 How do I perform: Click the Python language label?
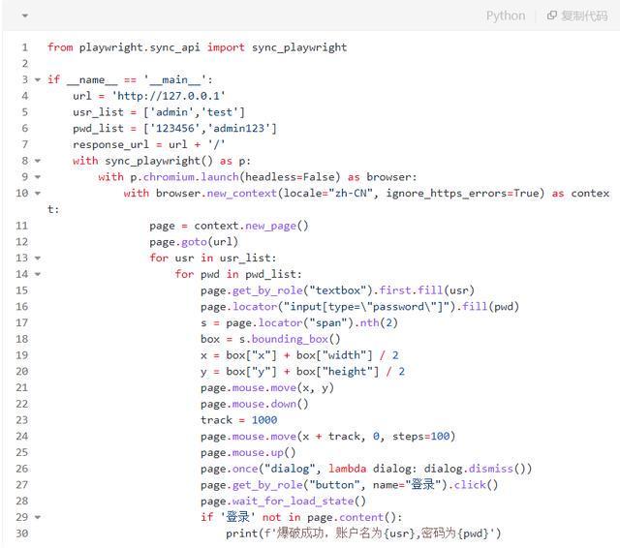[x=505, y=15]
